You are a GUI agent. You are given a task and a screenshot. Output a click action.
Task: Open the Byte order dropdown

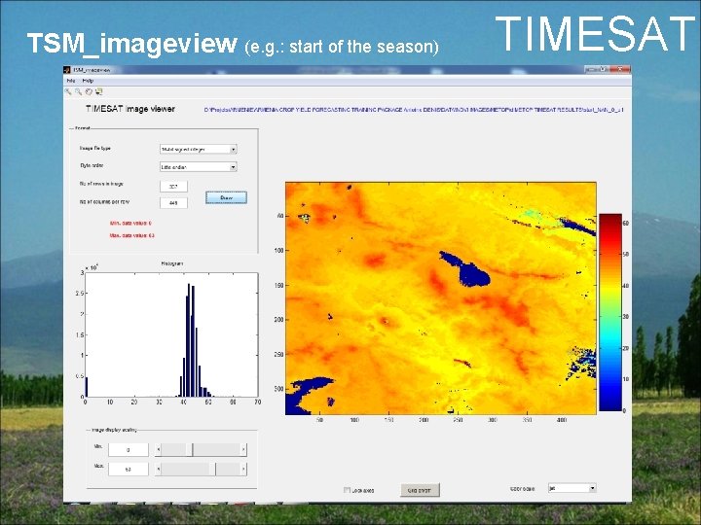click(198, 167)
